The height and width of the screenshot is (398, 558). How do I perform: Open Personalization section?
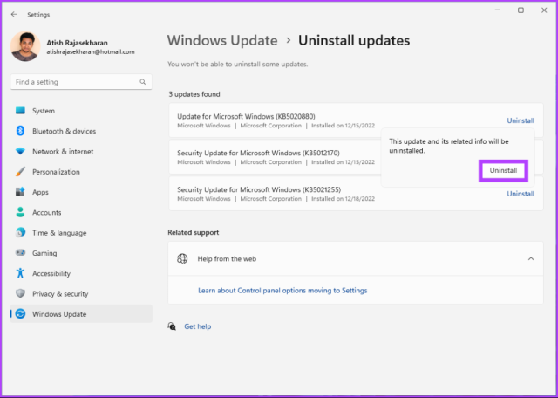(81, 172)
